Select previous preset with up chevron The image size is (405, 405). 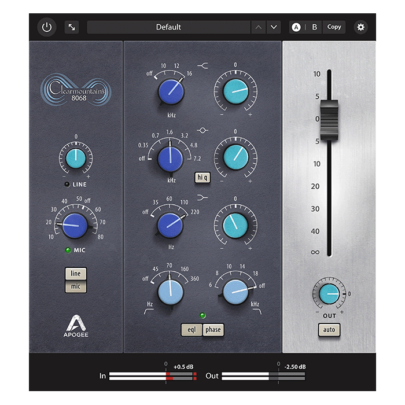(x=259, y=27)
